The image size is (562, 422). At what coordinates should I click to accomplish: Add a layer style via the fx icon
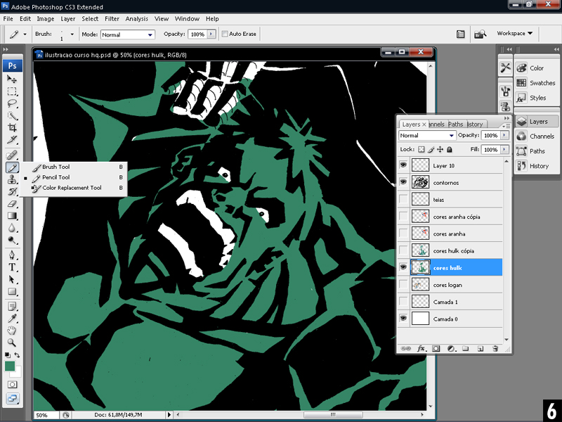[x=421, y=348]
